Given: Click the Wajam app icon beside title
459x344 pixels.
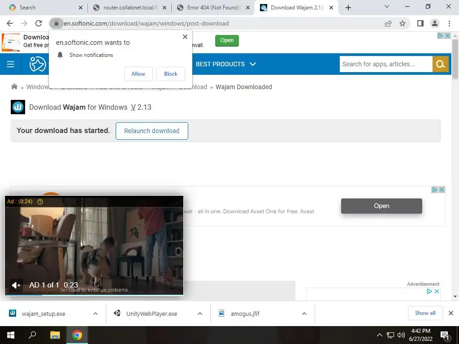Looking at the screenshot, I should (x=18, y=107).
